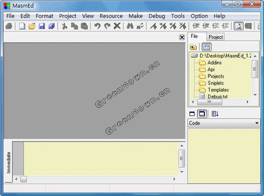Viewport: 264px width, 196px height.
Task: Open a file using the folder icon
Action: pyautogui.click(x=32, y=26)
